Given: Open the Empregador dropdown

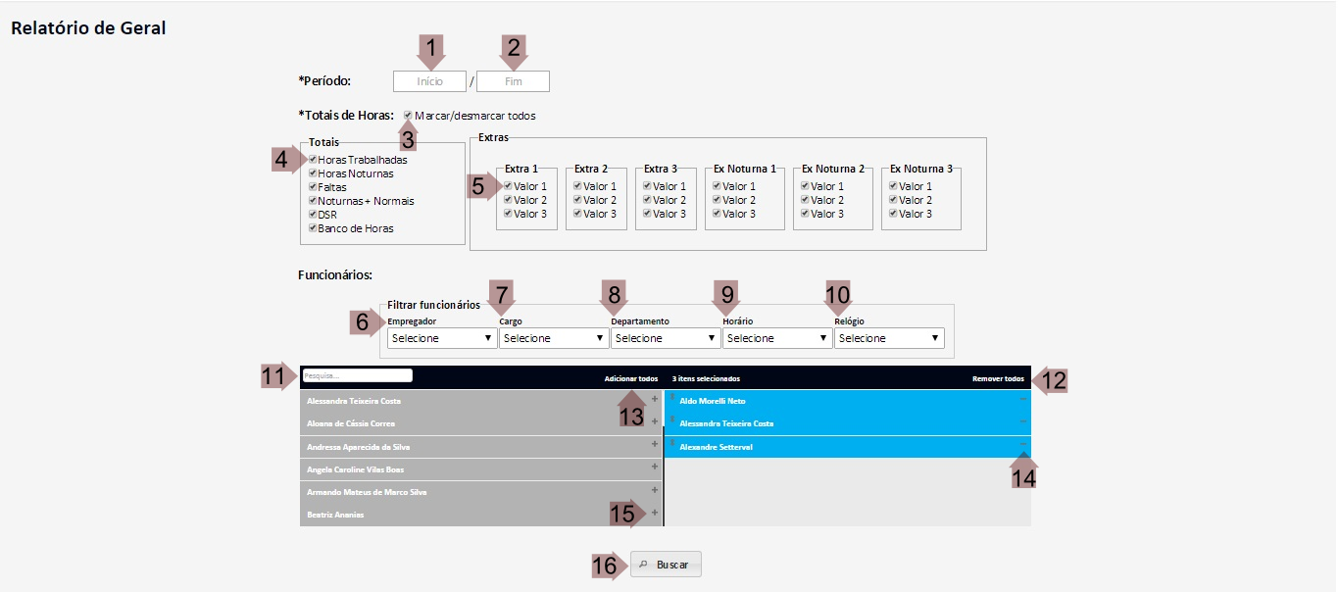Looking at the screenshot, I should [x=442, y=338].
